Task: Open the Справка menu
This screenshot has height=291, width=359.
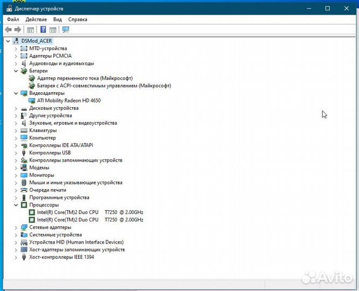Action: (x=78, y=19)
